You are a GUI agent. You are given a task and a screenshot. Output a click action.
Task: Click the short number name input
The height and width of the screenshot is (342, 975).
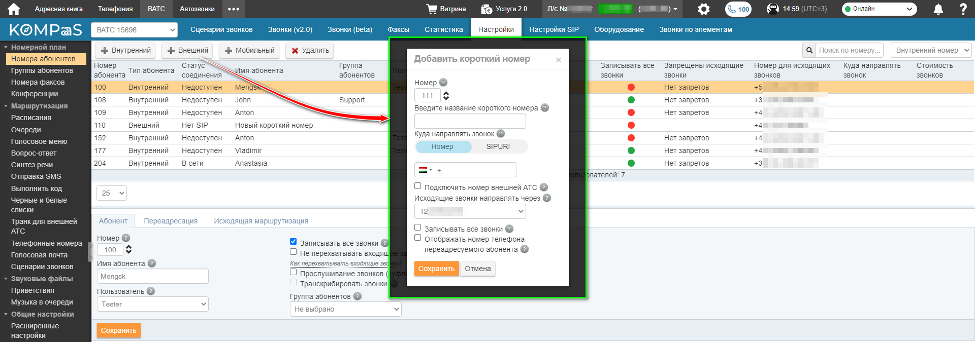coord(470,121)
